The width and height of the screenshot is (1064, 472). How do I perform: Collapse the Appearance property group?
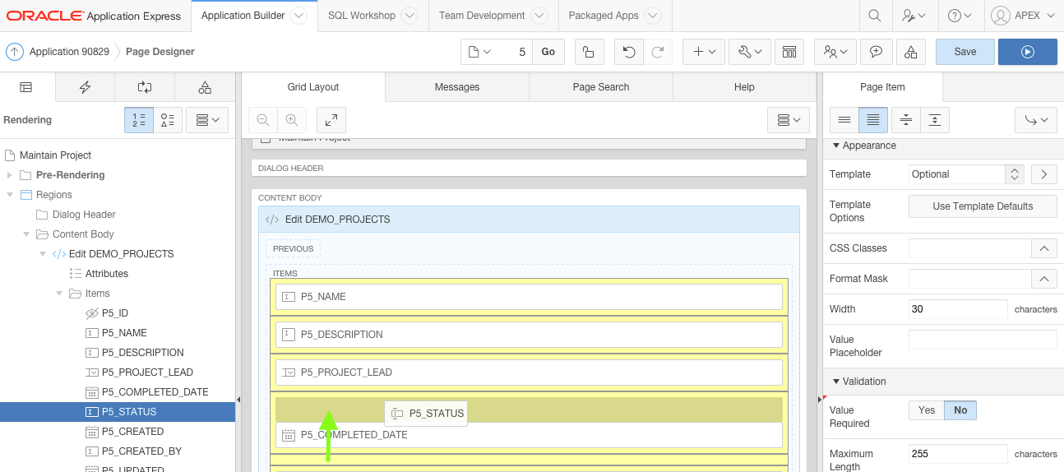(836, 146)
